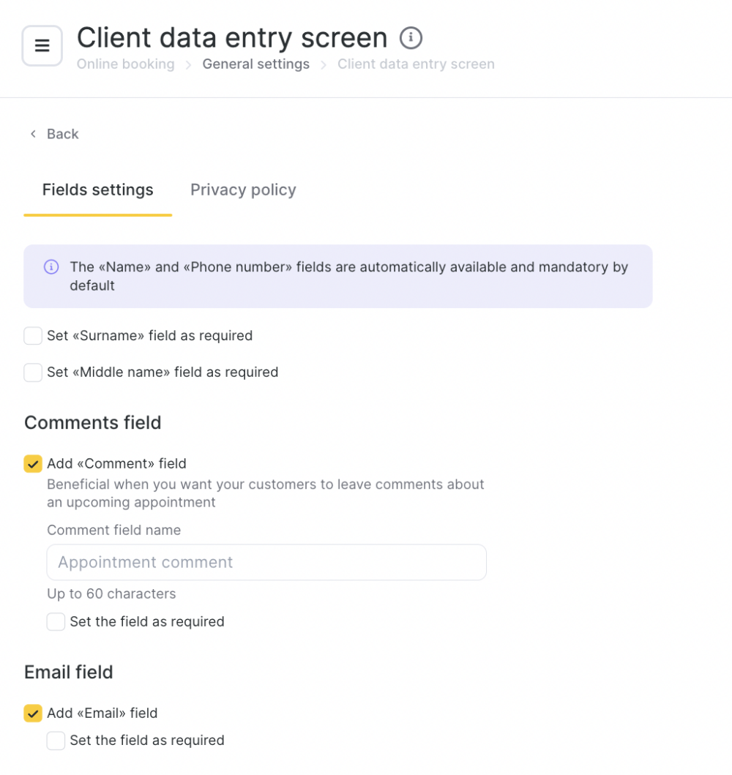Click chevron separator after General settings breadcrumb
This screenshot has width=732, height=775.
coord(324,64)
